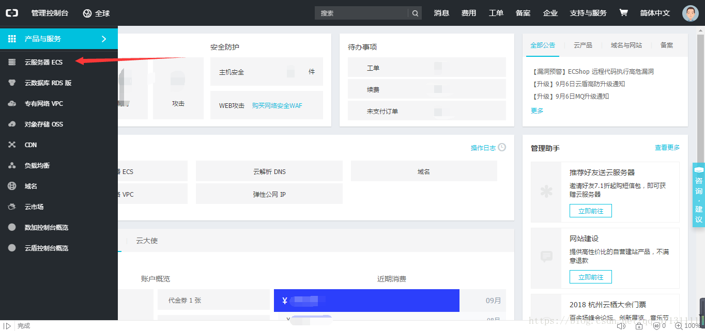Click 立即前往 under 网站建设
The image size is (705, 331).
click(x=591, y=277)
